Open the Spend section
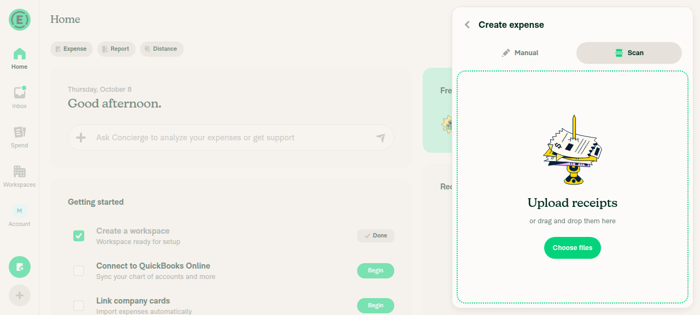This screenshot has height=315, width=700. tap(20, 137)
